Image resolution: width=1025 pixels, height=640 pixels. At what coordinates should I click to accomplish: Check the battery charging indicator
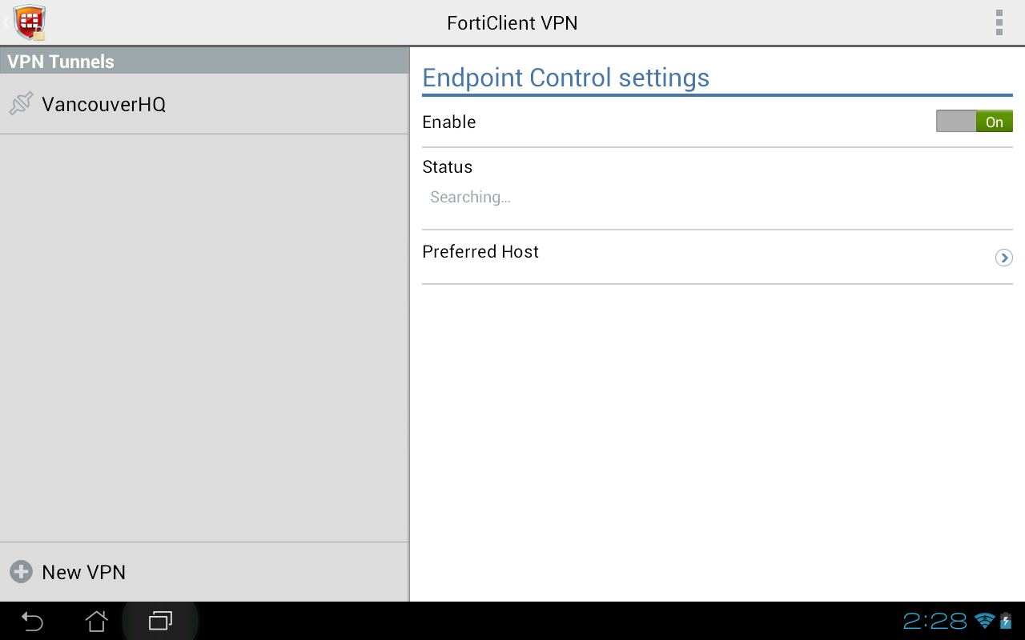pos(1007,620)
